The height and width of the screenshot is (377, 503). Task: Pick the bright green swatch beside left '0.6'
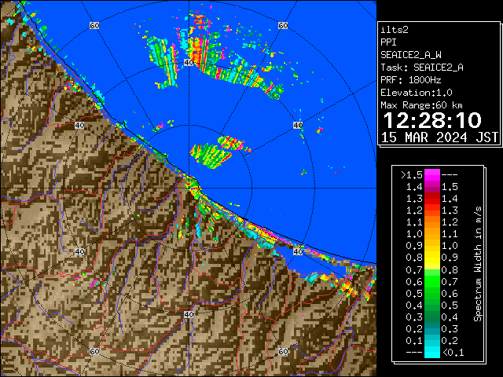point(432,282)
